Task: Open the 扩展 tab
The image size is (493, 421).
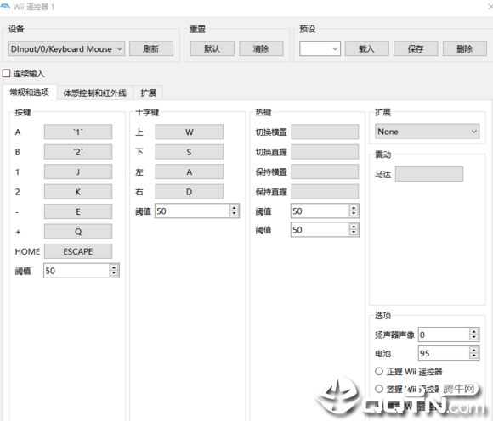Action: click(x=148, y=93)
